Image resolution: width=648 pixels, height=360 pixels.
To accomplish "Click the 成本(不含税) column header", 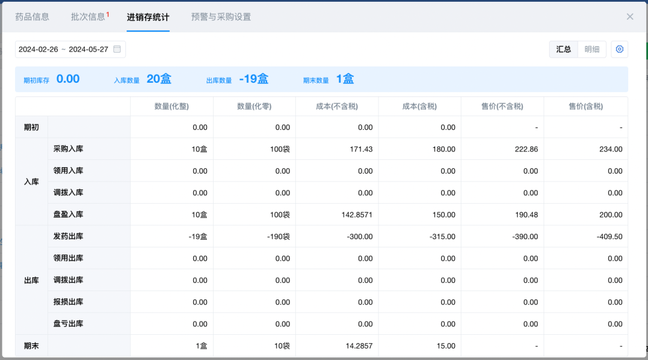I will click(337, 107).
